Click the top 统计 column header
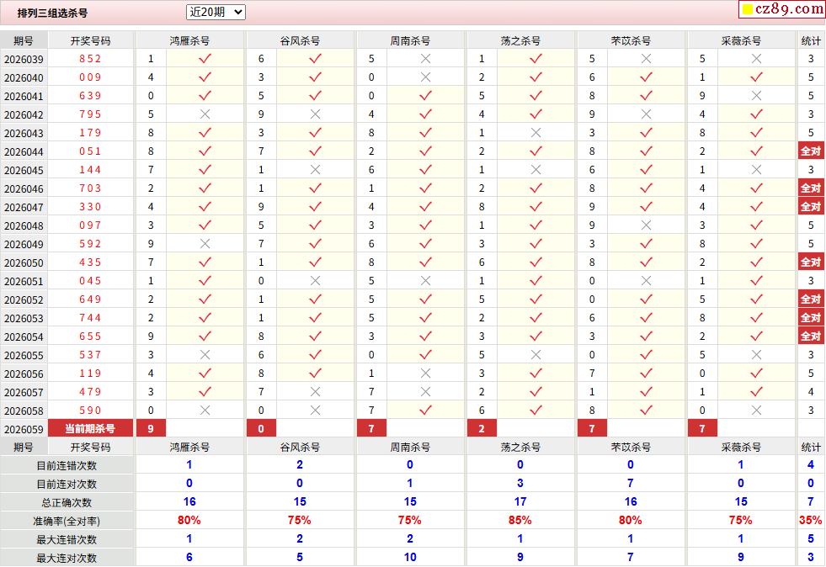 coord(811,40)
